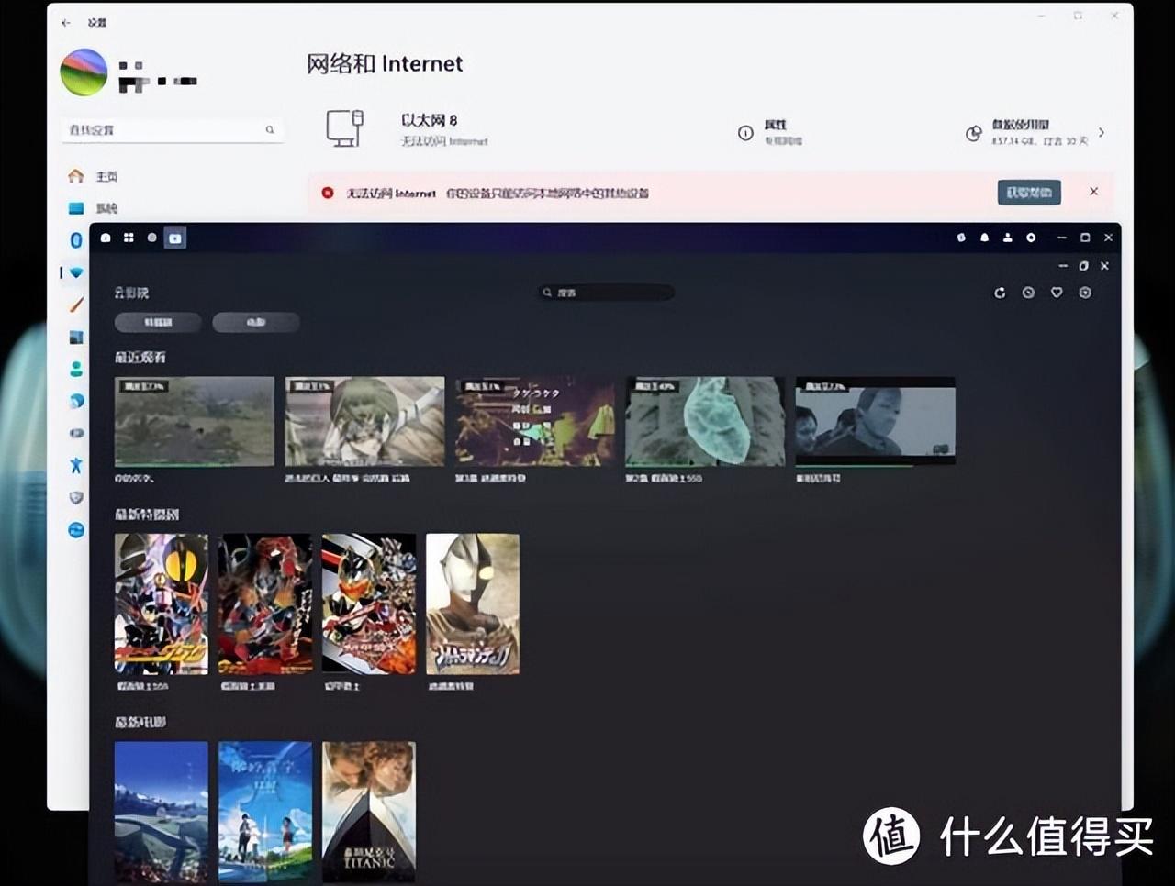Click the 获取帮助 button
Image resolution: width=1175 pixels, height=886 pixels.
(1028, 193)
